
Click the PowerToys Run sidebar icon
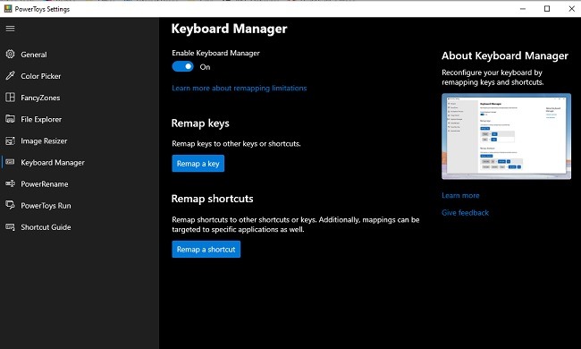[x=10, y=205]
